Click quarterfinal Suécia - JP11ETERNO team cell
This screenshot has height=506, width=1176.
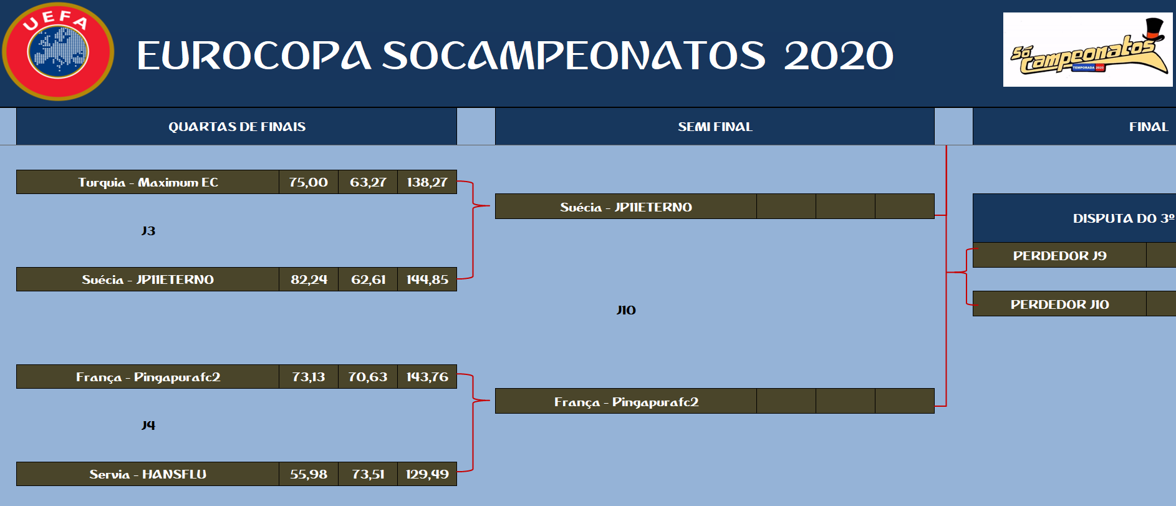point(148,280)
